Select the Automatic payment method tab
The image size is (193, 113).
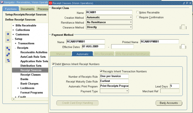click(x=82, y=54)
